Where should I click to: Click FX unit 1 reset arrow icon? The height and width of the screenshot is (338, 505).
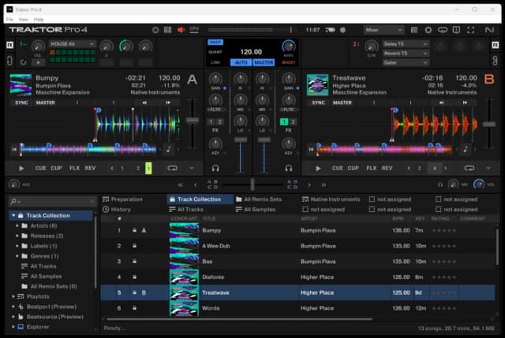pyautogui.click(x=23, y=62)
